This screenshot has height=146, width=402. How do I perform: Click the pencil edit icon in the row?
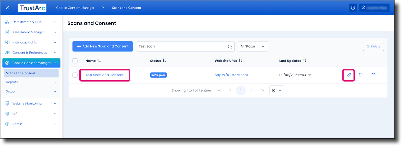point(348,75)
